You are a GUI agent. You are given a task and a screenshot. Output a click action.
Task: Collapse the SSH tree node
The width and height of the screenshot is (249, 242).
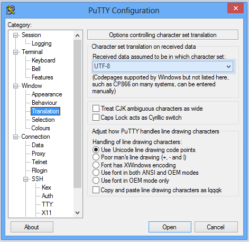coord(26,179)
